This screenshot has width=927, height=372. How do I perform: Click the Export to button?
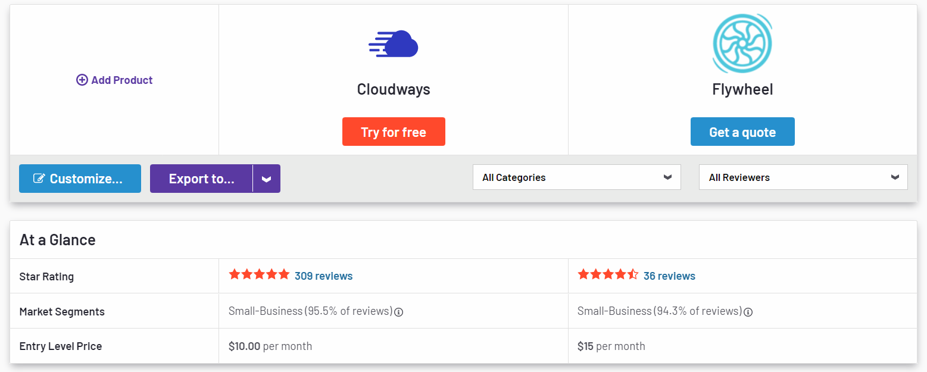click(201, 179)
